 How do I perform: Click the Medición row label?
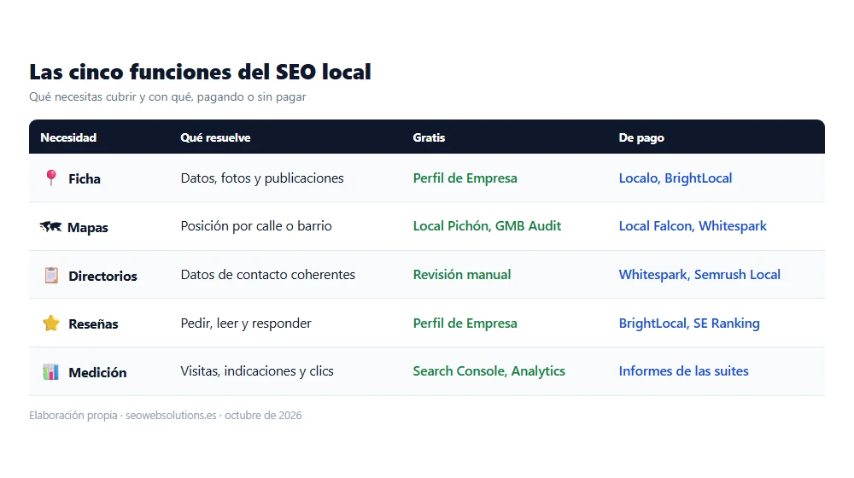point(97,372)
